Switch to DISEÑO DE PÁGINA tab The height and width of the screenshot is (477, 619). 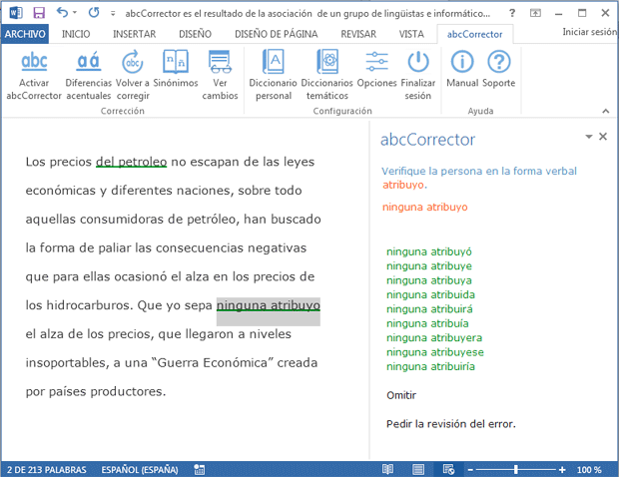(276, 34)
